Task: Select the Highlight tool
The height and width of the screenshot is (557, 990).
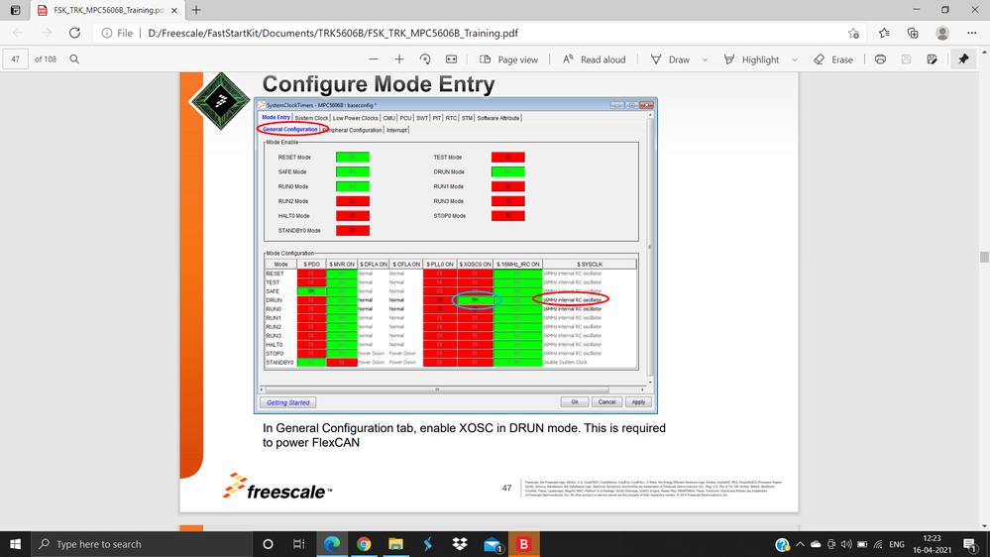Action: (x=751, y=59)
